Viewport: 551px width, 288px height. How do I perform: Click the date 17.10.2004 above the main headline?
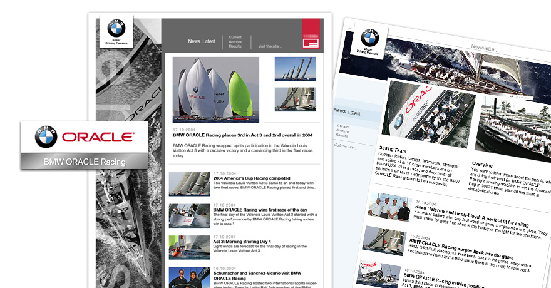click(x=184, y=130)
